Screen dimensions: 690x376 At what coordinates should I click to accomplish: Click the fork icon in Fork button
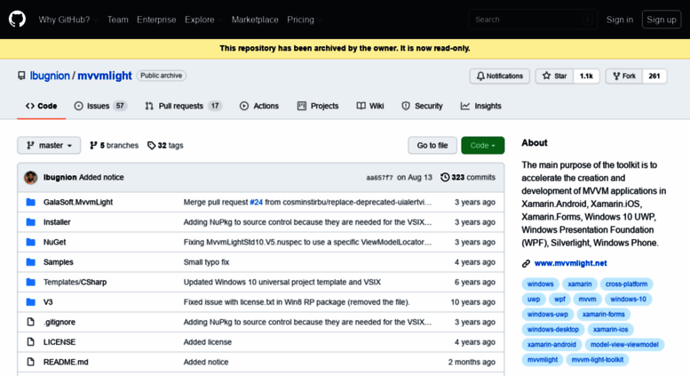point(616,76)
